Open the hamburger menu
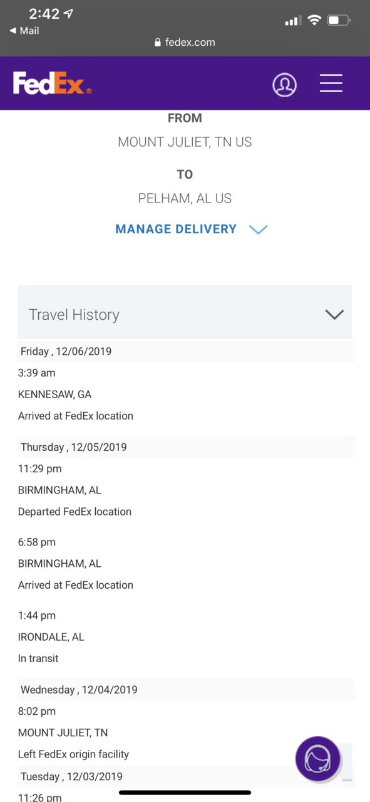This screenshot has width=370, height=802. 331,83
